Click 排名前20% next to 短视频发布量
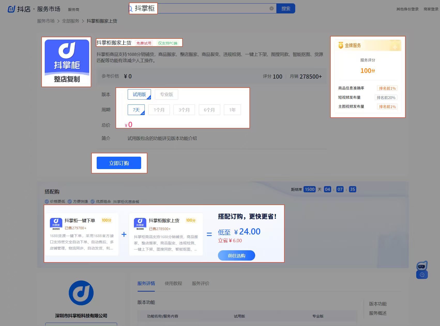 pos(386,97)
